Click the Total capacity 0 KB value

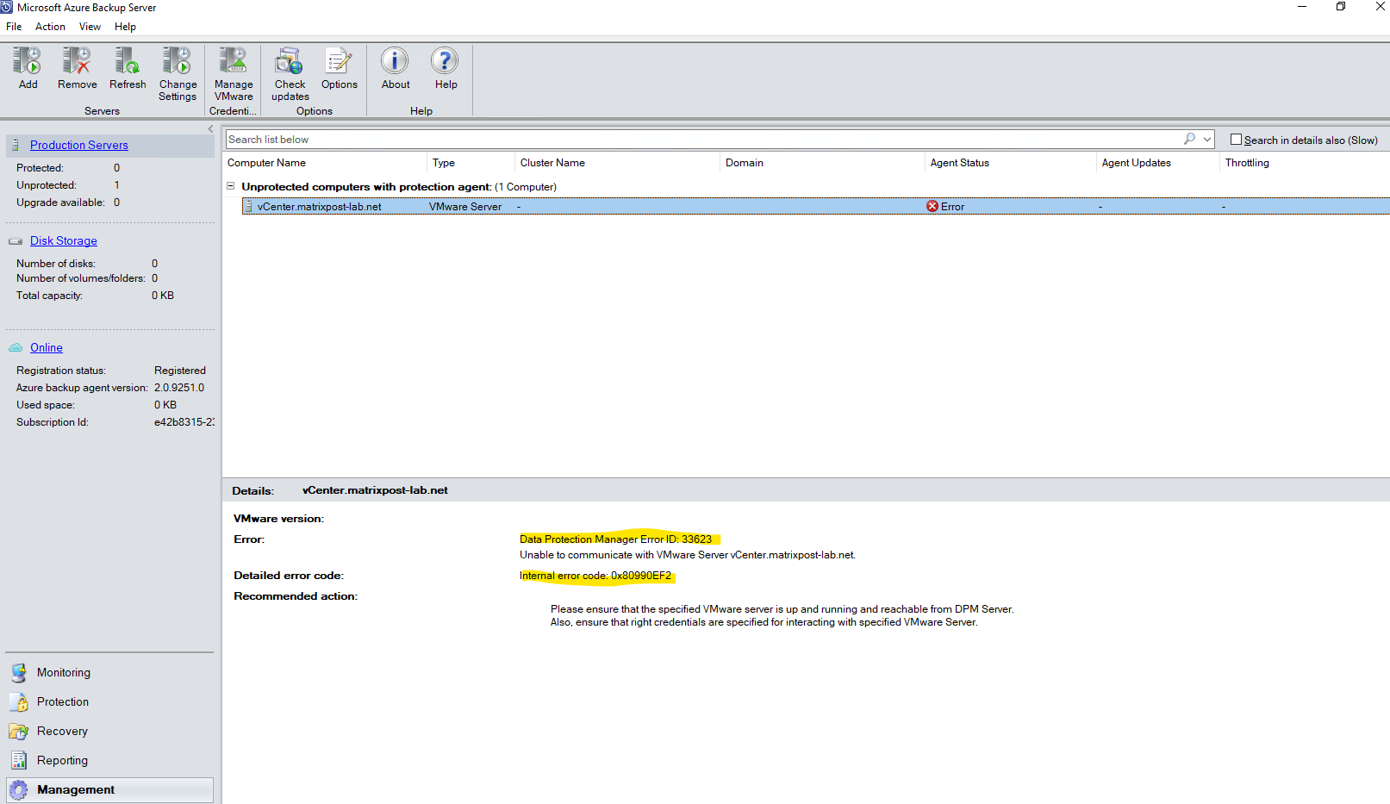pos(163,296)
